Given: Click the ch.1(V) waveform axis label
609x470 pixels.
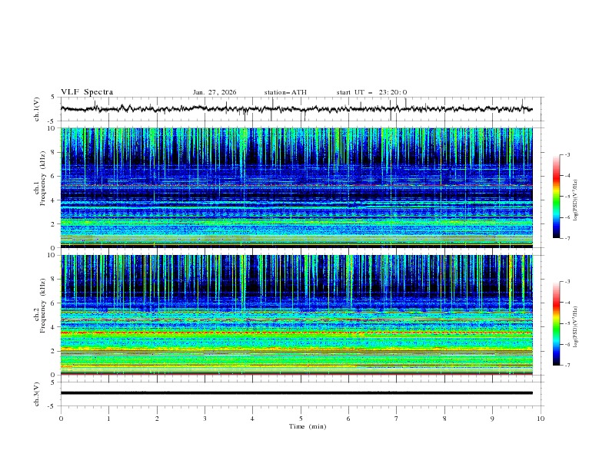Looking at the screenshot, I should pos(36,109).
